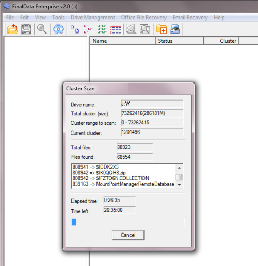Open the Drive Management menu

pos(93,18)
